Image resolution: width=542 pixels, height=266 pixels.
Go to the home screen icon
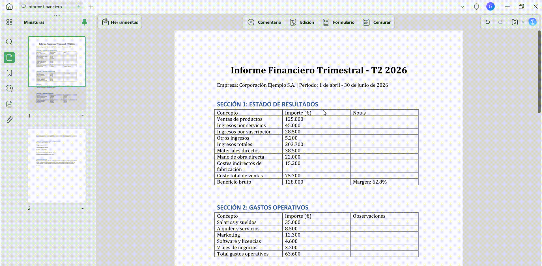(x=9, y=6)
